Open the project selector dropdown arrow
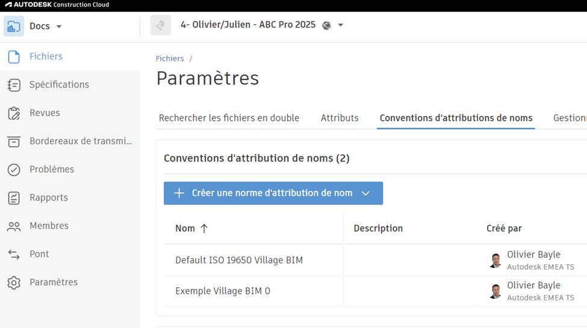 (340, 25)
